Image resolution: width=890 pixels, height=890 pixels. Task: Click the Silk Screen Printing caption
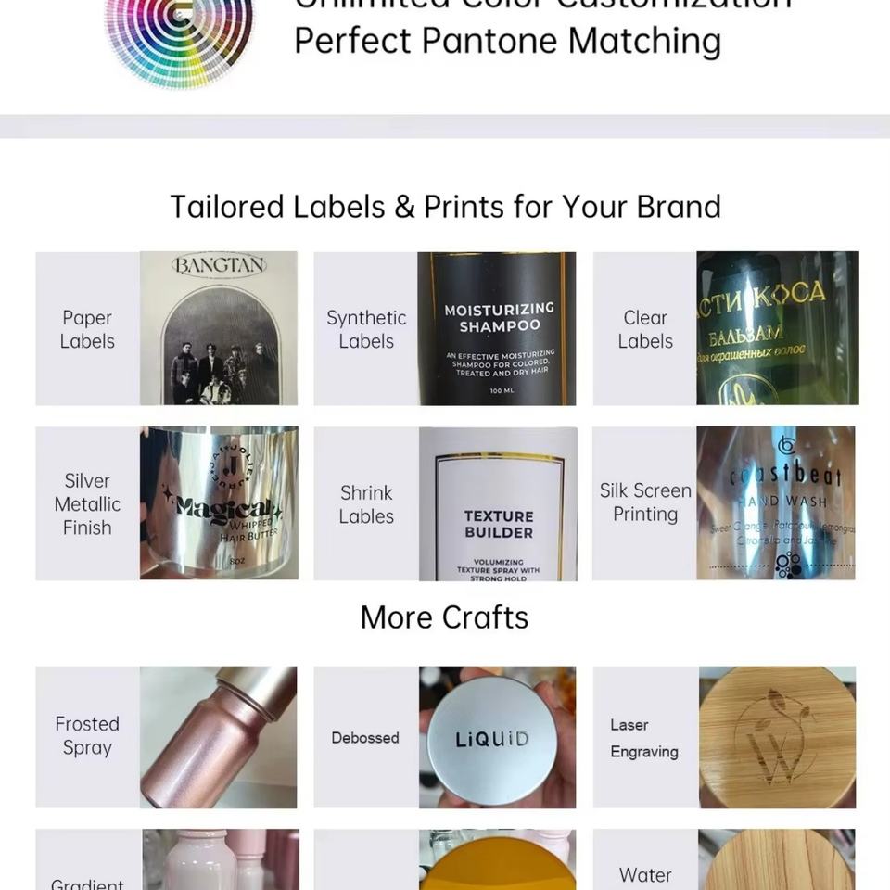[x=645, y=502]
